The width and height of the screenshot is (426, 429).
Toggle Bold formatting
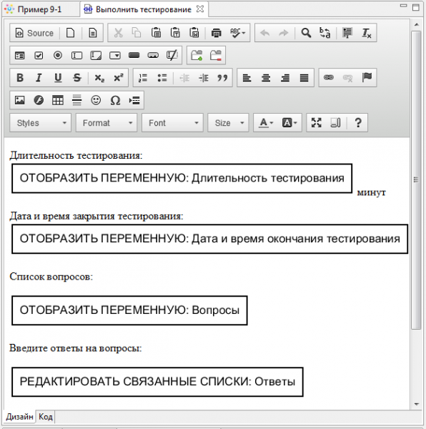(20, 78)
